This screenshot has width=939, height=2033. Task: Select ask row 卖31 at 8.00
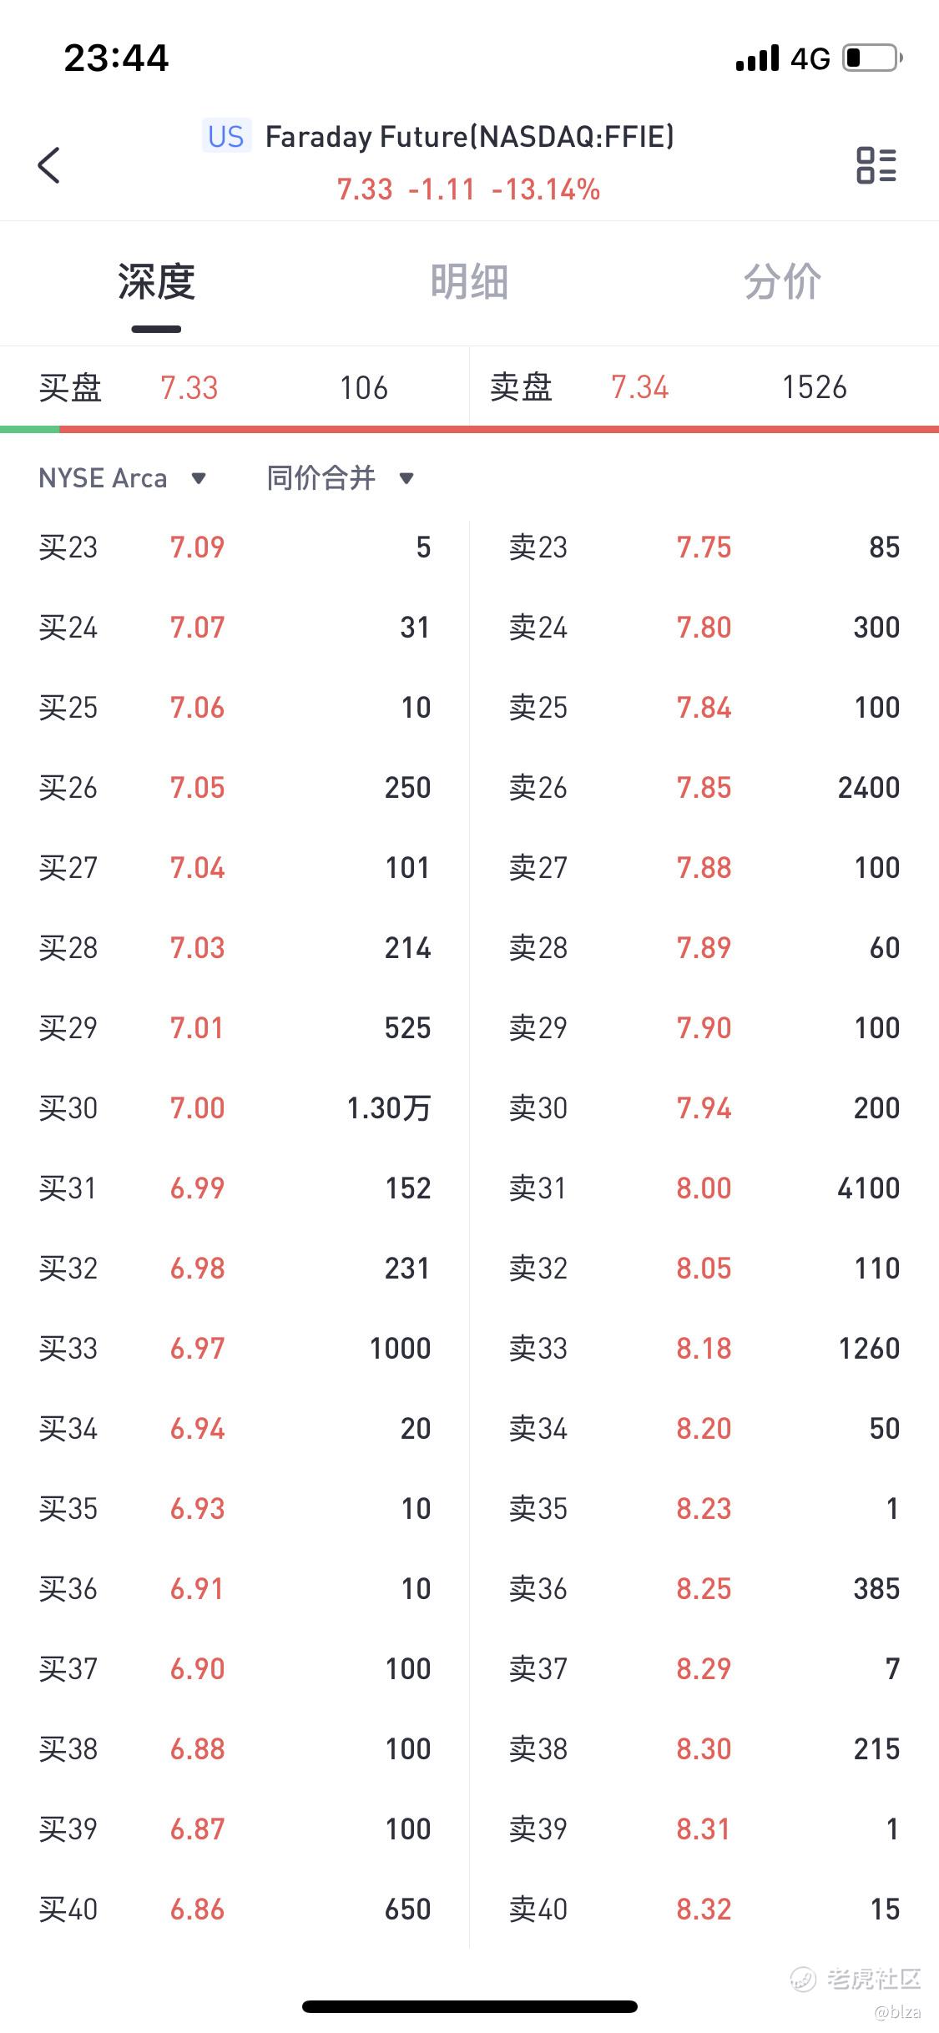click(x=704, y=1188)
